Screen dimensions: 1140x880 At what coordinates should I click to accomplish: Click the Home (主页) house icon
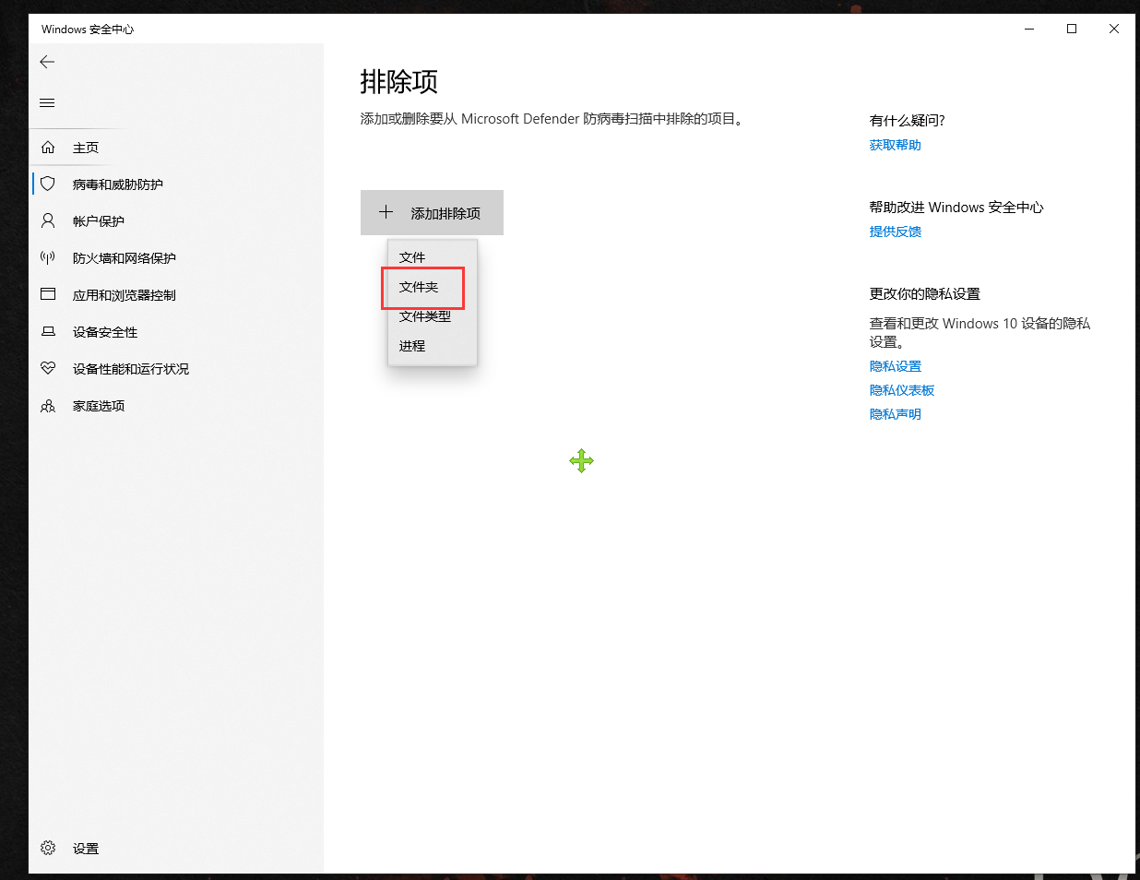click(48, 148)
